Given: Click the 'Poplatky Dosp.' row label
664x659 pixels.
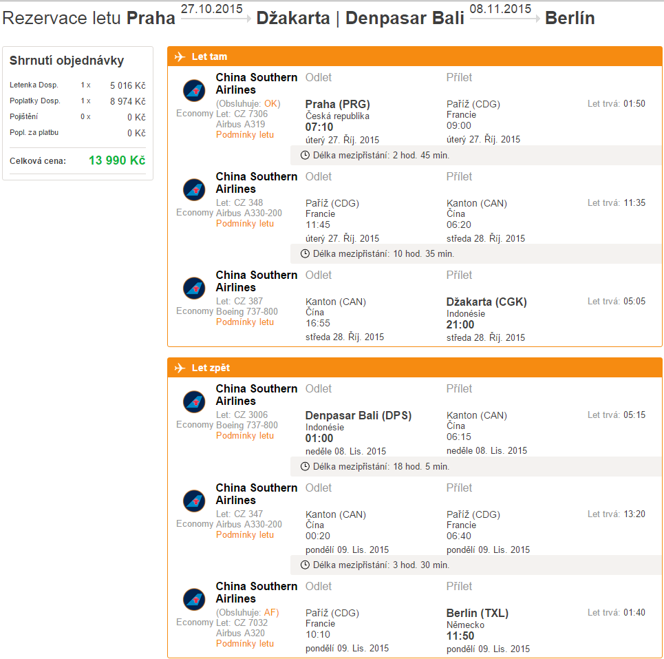Looking at the screenshot, I should coord(35,101).
